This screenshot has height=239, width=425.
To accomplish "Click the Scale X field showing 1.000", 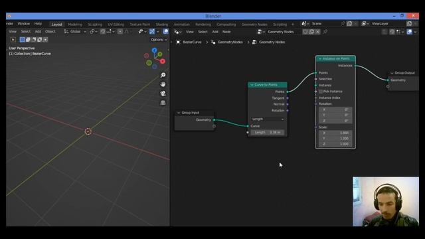I will pos(335,133).
